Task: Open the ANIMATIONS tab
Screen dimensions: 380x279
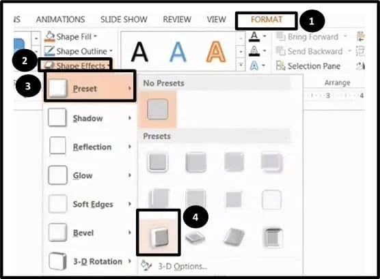Action: [60, 19]
